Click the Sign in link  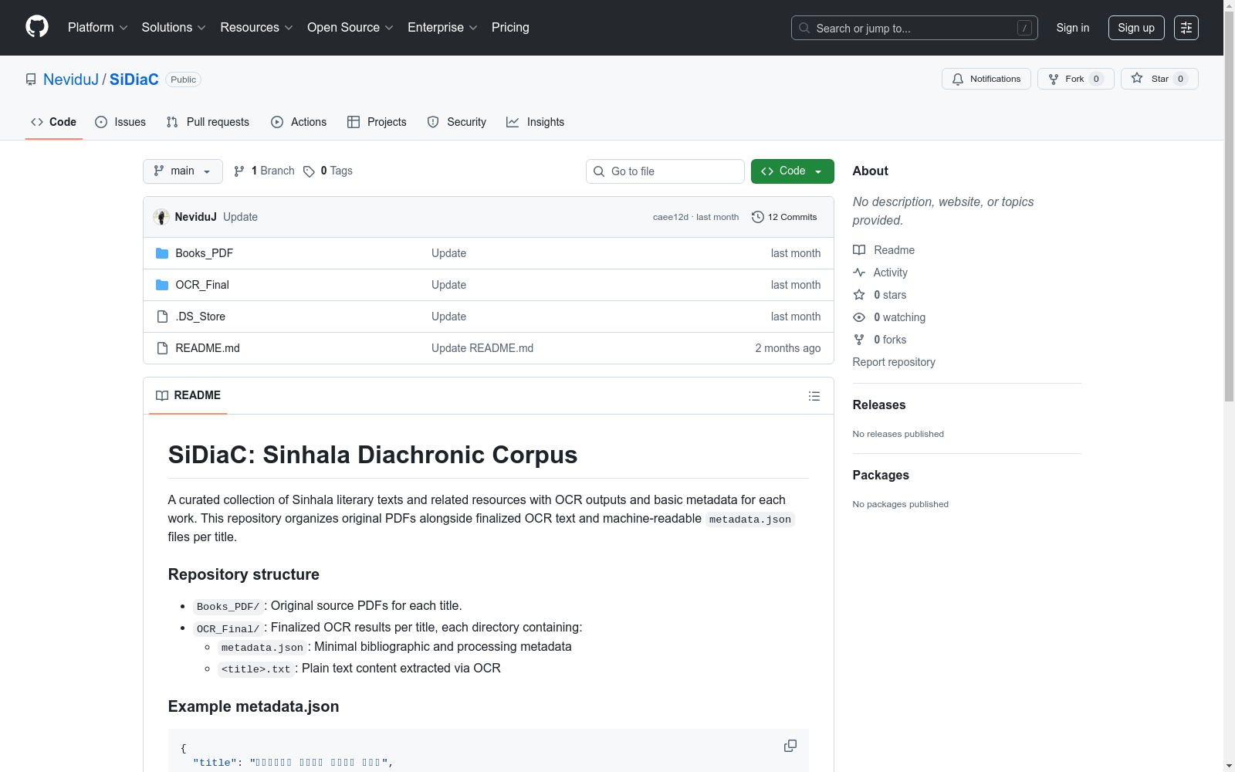pyautogui.click(x=1073, y=28)
